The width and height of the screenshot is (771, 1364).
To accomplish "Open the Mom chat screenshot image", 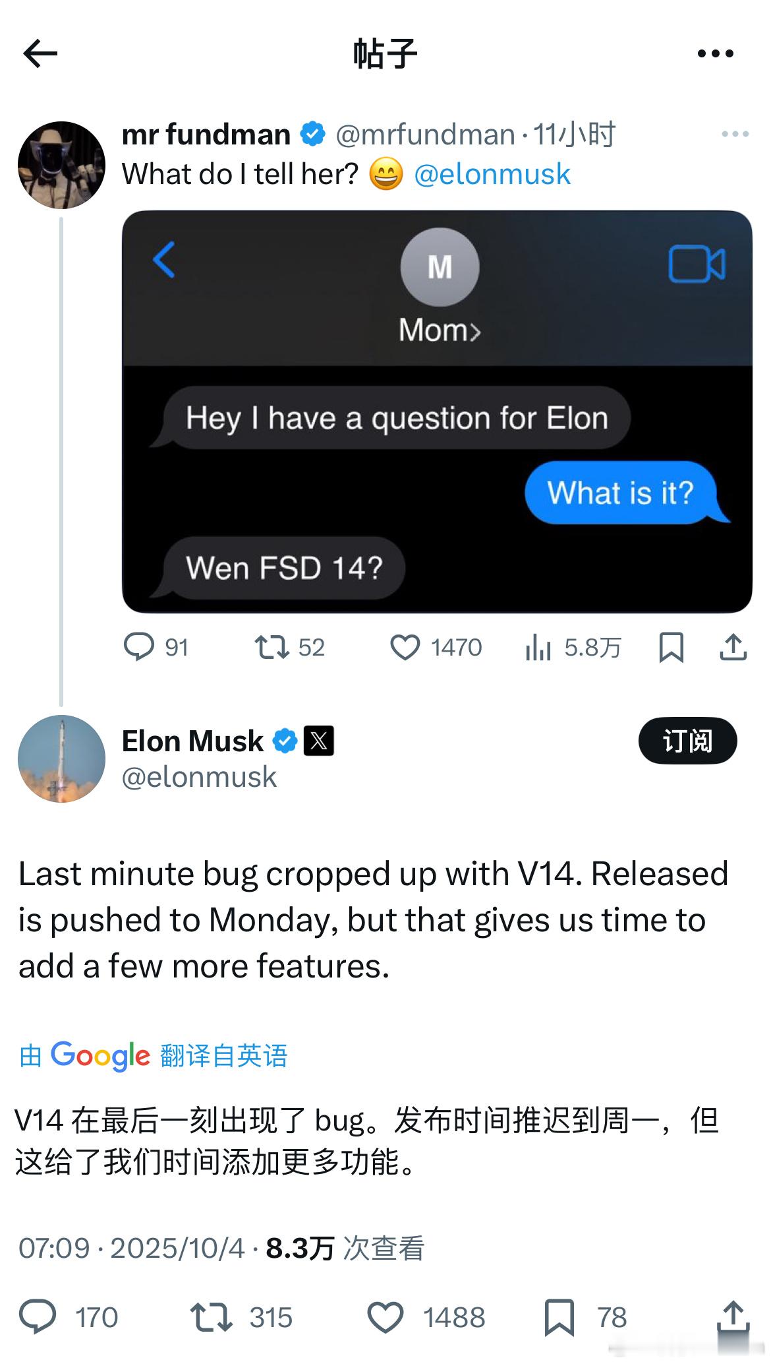I will pos(437,412).
